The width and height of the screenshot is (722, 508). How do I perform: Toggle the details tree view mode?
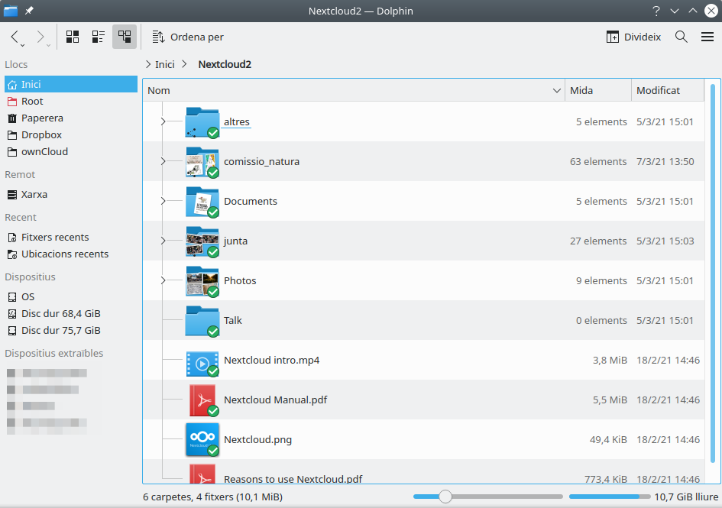[124, 37]
